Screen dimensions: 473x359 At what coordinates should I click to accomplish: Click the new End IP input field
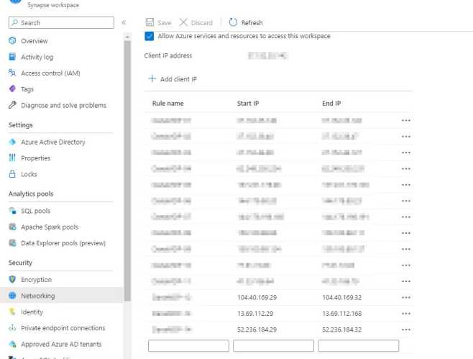pos(359,346)
